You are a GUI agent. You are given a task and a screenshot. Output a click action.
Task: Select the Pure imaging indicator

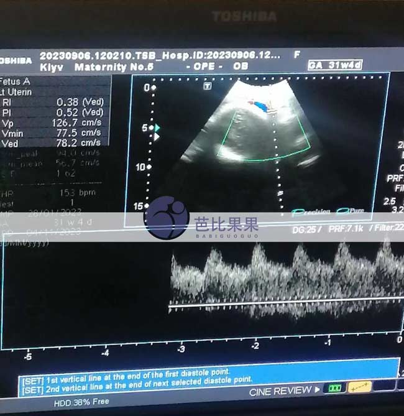coord(351,211)
